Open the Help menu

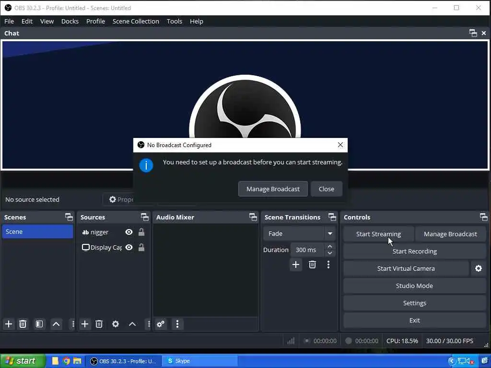click(196, 21)
